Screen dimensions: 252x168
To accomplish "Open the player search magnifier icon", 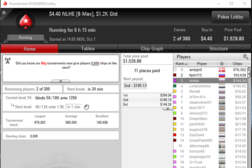I will click(246, 57).
